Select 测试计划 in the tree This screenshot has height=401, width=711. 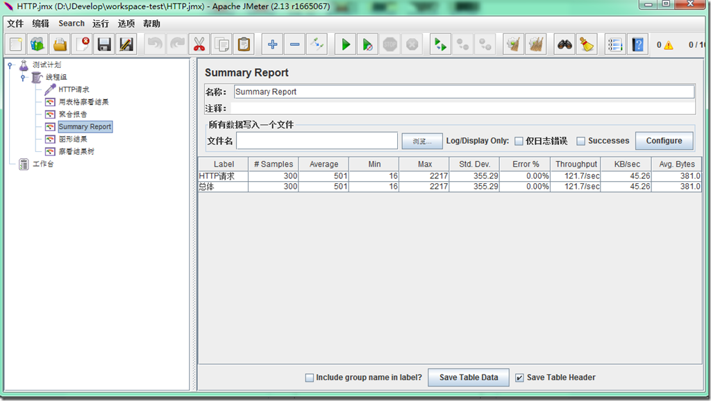(x=47, y=65)
